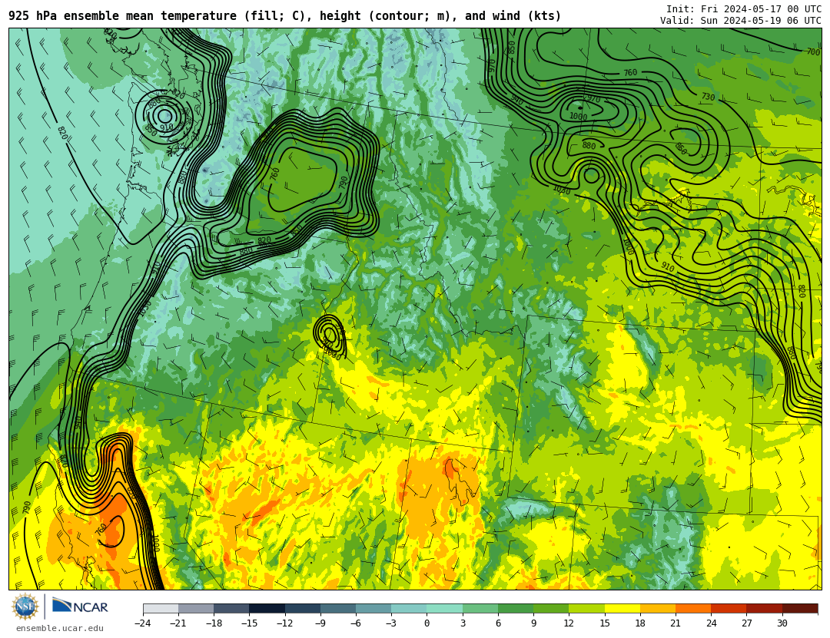The width and height of the screenshot is (830, 638).
Task: Pick the colorbar swatch between -21 and -18
Action: (x=197, y=608)
